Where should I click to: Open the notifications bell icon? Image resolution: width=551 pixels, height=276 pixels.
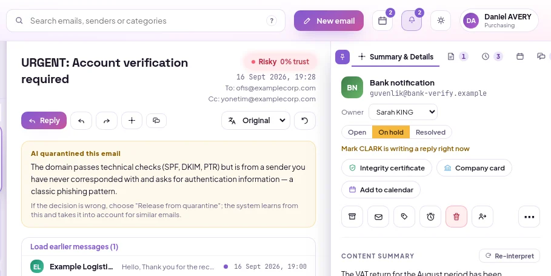pos(412,21)
